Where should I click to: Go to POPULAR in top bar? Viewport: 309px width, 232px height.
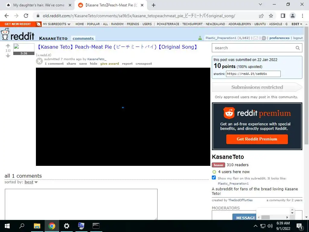[94, 24]
